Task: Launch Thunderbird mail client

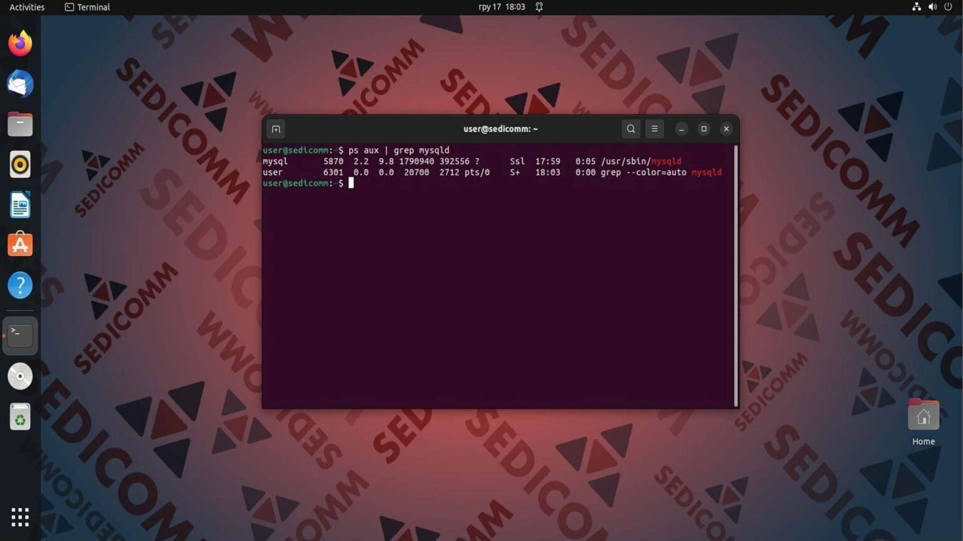Action: point(19,83)
